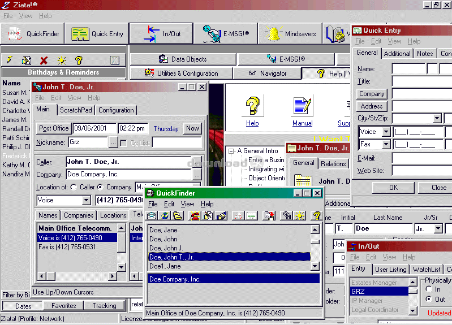Open QuickFinder from the main toolbar
The width and height of the screenshot is (452, 325).
[33, 34]
